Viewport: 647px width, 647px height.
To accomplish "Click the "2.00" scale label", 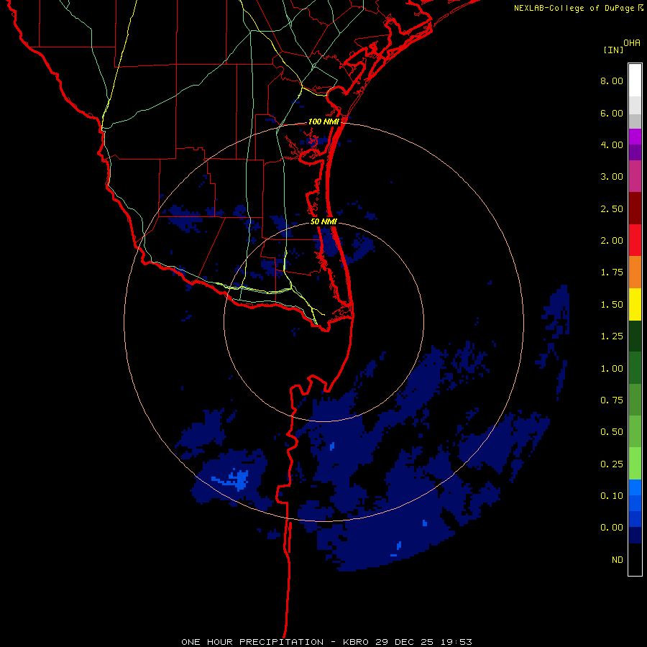I will coord(612,241).
